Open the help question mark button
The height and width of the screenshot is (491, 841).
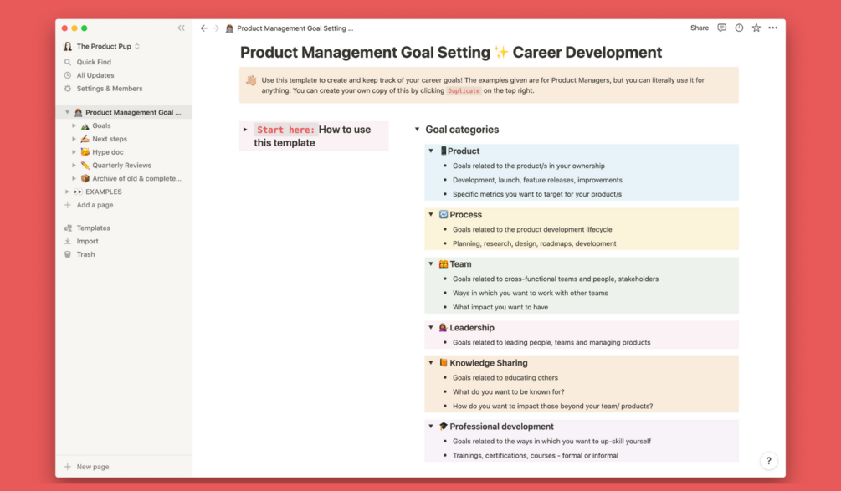pos(768,460)
